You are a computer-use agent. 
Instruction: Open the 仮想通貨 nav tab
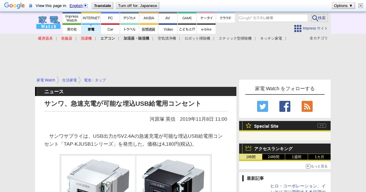149,29
